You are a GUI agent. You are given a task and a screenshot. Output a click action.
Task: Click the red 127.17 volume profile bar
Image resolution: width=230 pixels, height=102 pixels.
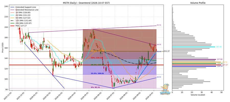pyautogui.click(x=197, y=65)
